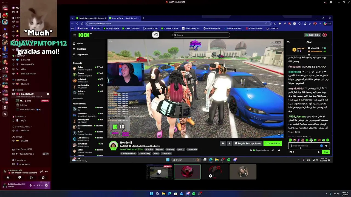Send message with green Chat button
This screenshot has width=351, height=197.
tap(325, 152)
